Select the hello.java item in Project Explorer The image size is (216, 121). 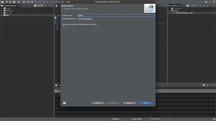pyautogui.click(x=9, y=10)
